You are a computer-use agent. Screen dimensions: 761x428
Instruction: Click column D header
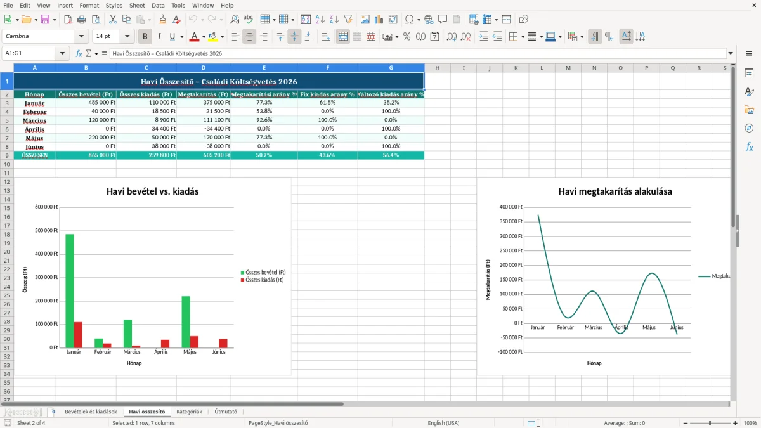[204, 68]
